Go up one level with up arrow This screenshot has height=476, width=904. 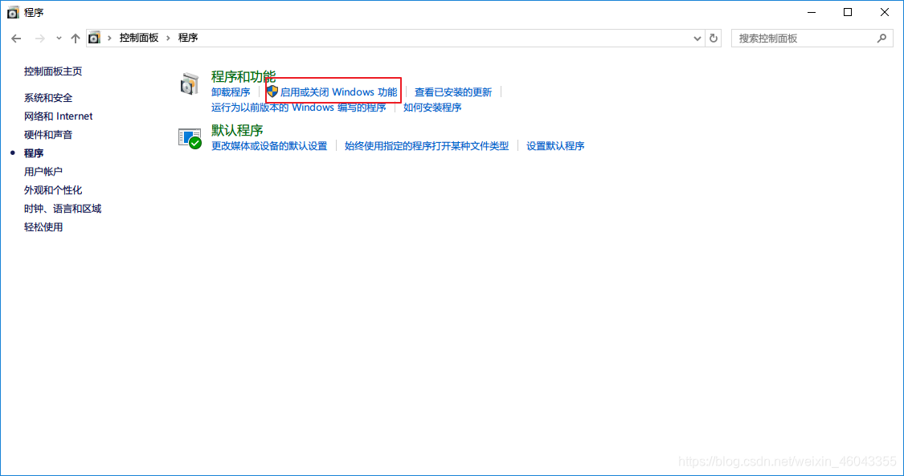pyautogui.click(x=76, y=39)
